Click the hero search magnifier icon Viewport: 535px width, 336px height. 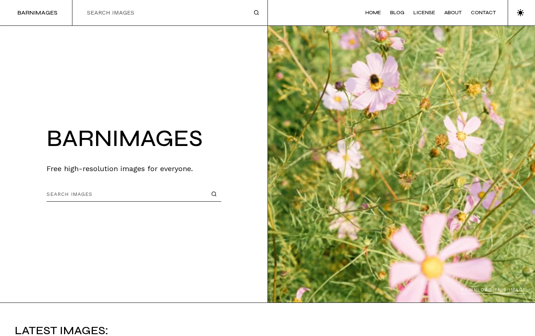(214, 194)
